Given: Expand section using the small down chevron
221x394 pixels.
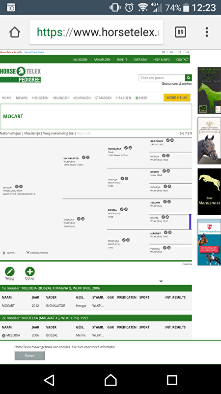Looking at the screenshot, I should (161, 281).
